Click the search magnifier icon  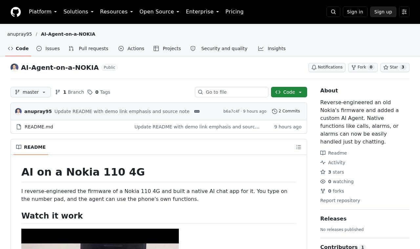pos(333,12)
